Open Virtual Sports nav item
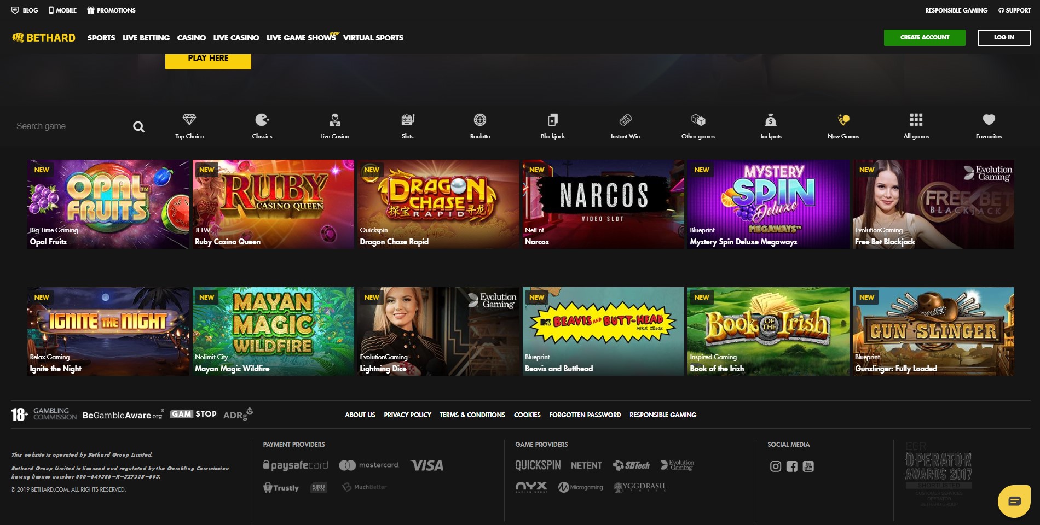This screenshot has width=1040, height=525. (x=373, y=38)
